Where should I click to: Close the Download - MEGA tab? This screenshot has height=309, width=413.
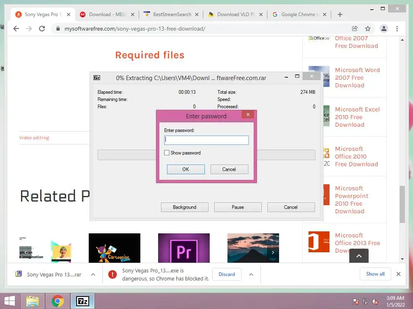(x=132, y=14)
